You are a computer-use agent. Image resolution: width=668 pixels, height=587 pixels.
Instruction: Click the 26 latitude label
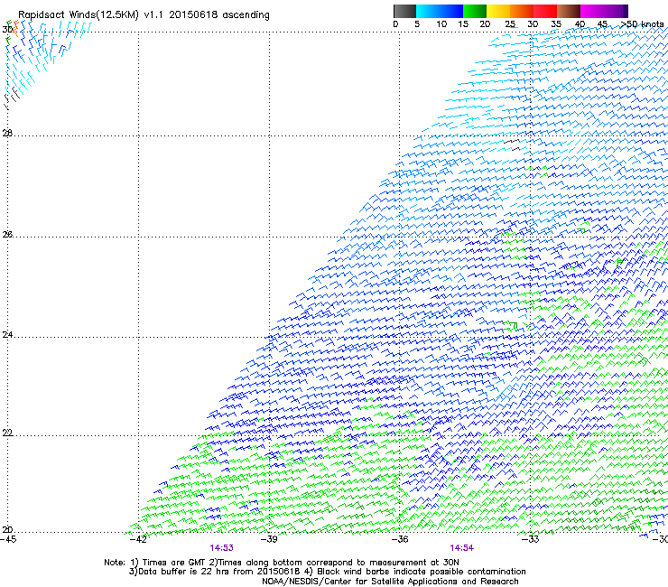pos(7,235)
